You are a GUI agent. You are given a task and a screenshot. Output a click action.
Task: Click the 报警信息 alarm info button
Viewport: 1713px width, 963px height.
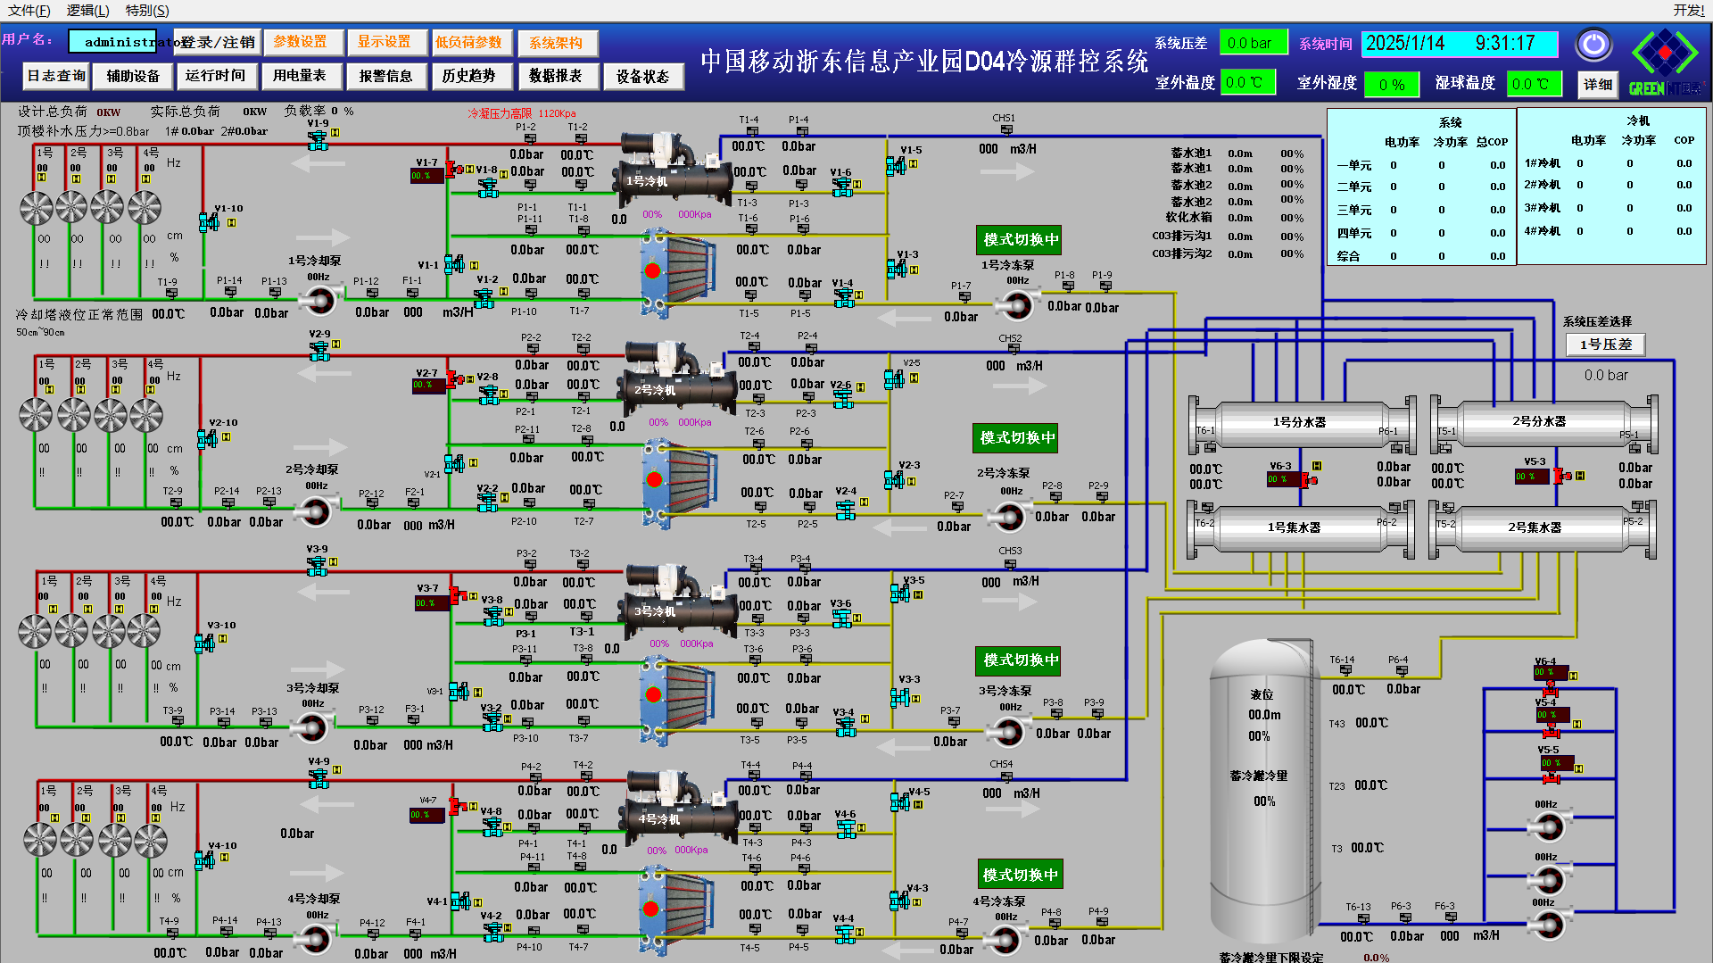coord(385,76)
